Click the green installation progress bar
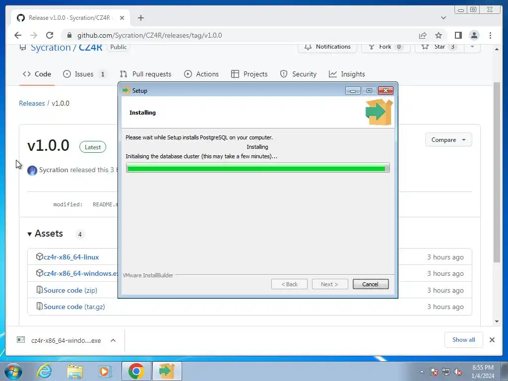508x381 pixels. [x=258, y=168]
